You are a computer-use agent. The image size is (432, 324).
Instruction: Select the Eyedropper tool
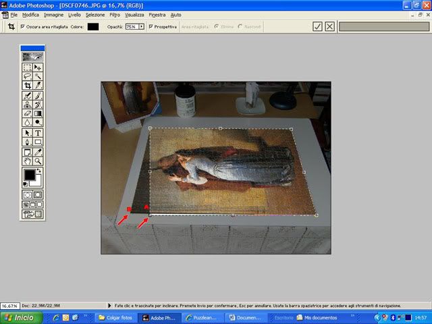coord(38,153)
